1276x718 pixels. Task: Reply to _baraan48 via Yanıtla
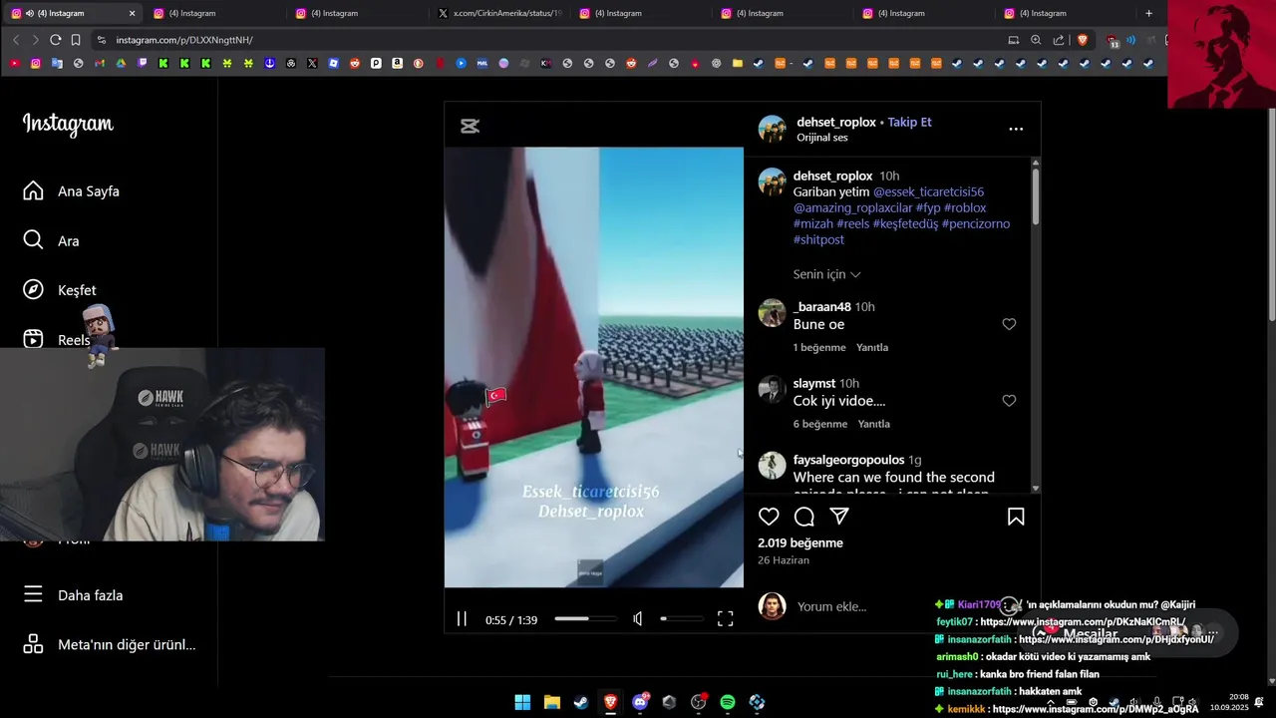872,347
